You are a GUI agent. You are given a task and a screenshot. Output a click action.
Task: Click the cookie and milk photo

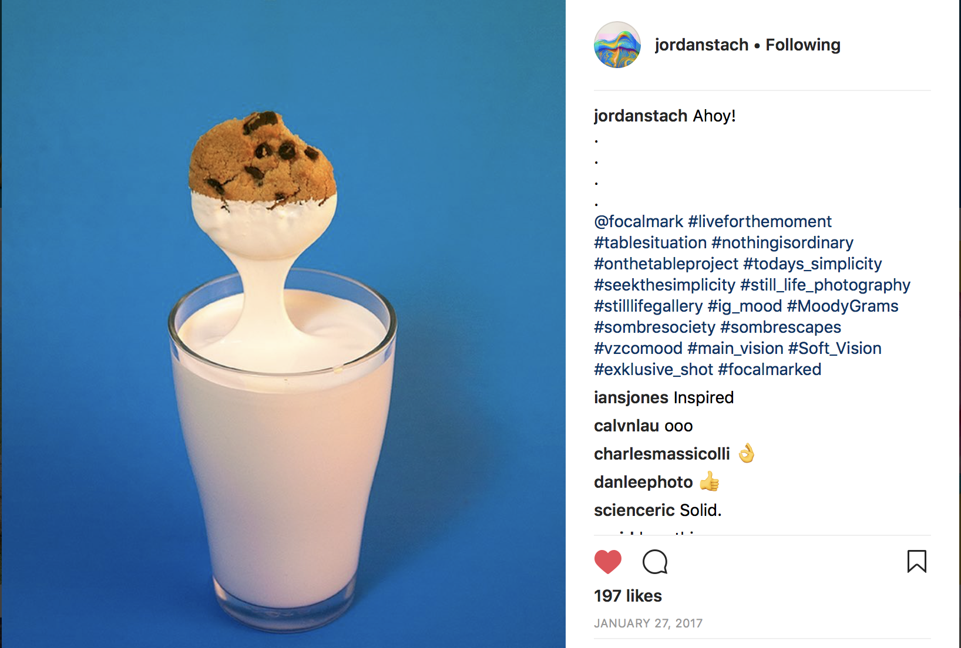click(283, 324)
